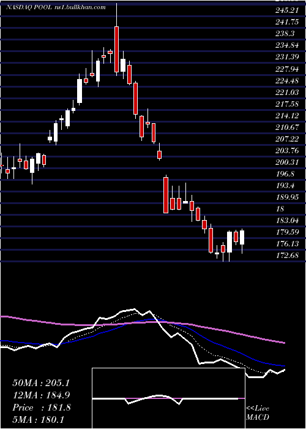306x429 pixels.
Task: Click the 210.67 price axis label
Action: point(286,127)
